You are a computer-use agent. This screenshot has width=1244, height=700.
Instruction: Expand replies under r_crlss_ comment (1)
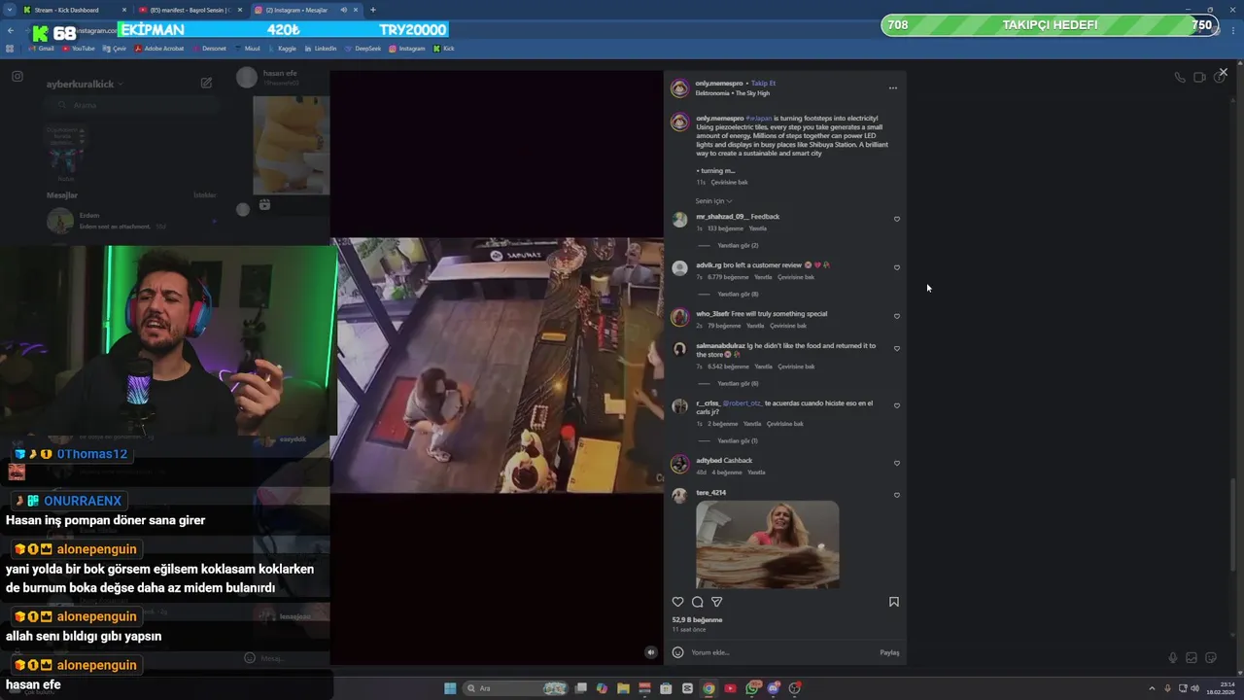738,440
